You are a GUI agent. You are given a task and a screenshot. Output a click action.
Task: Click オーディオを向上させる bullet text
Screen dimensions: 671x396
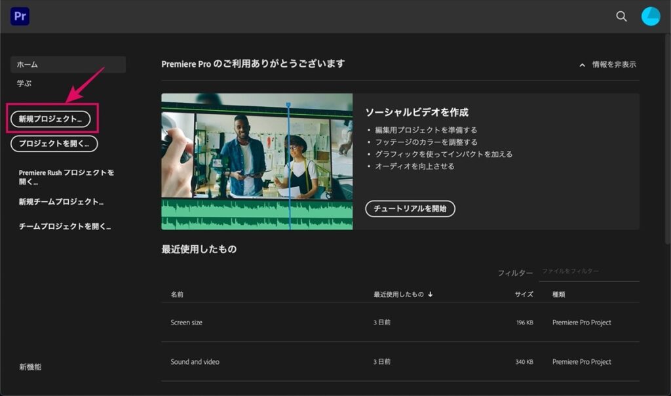pos(415,166)
